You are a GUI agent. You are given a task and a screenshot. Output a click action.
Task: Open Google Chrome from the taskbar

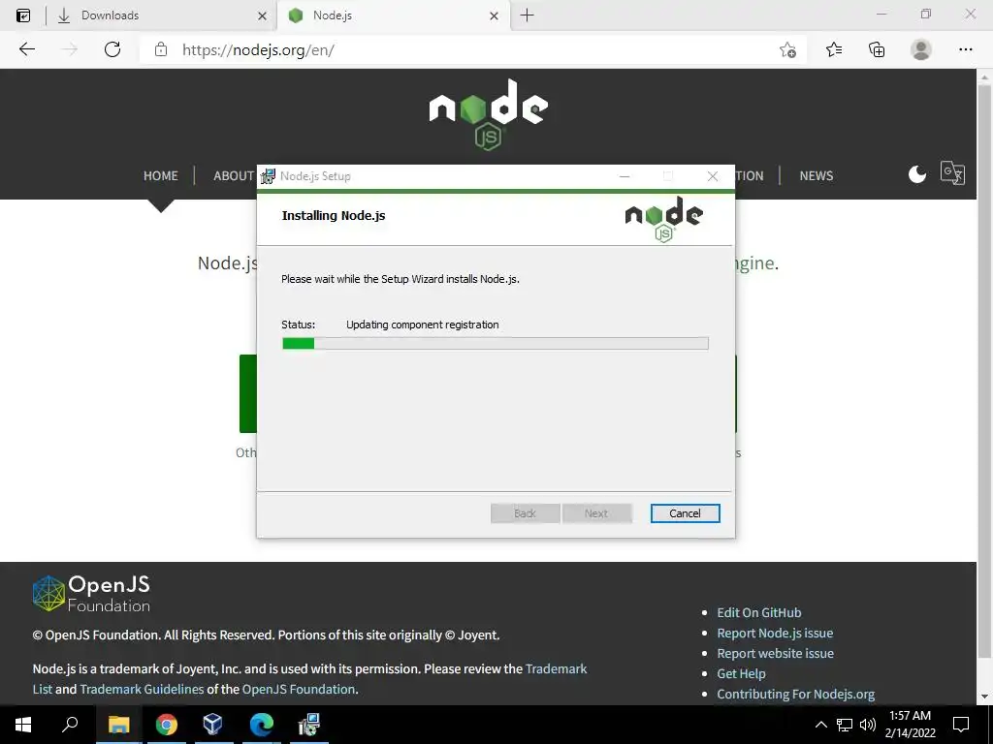(167, 725)
